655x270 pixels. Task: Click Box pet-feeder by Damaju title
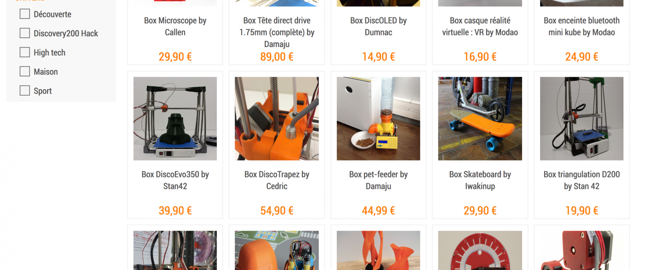(378, 180)
